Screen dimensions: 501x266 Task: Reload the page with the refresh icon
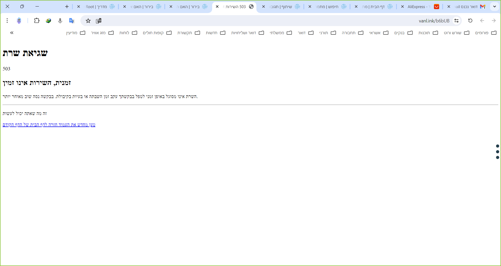[470, 21]
